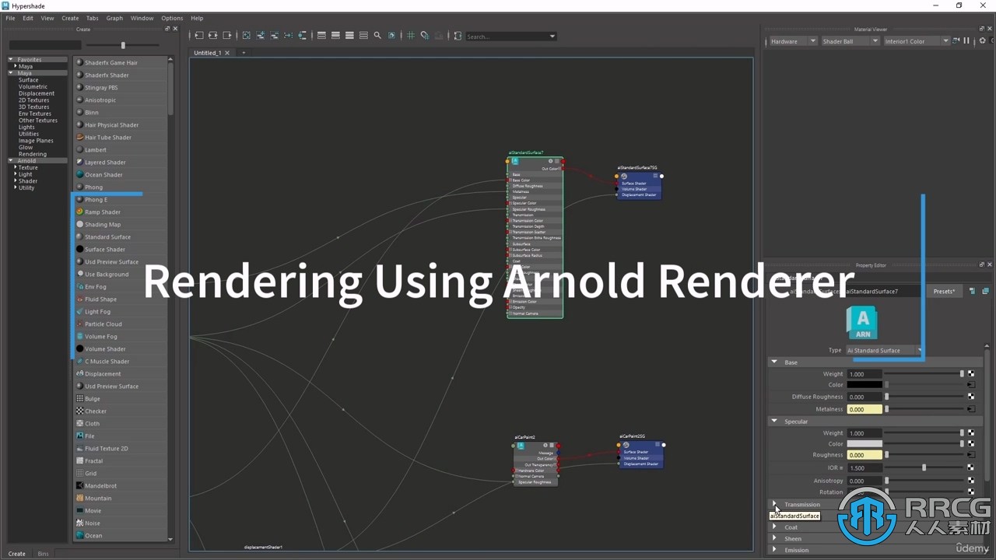
Task: Click Add selected nodes to graph icon
Action: coord(261,36)
